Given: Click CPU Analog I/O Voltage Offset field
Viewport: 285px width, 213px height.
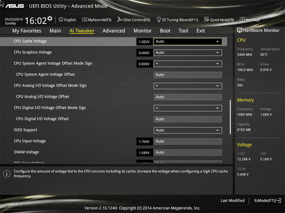Looking at the screenshot, I should (x=187, y=97).
